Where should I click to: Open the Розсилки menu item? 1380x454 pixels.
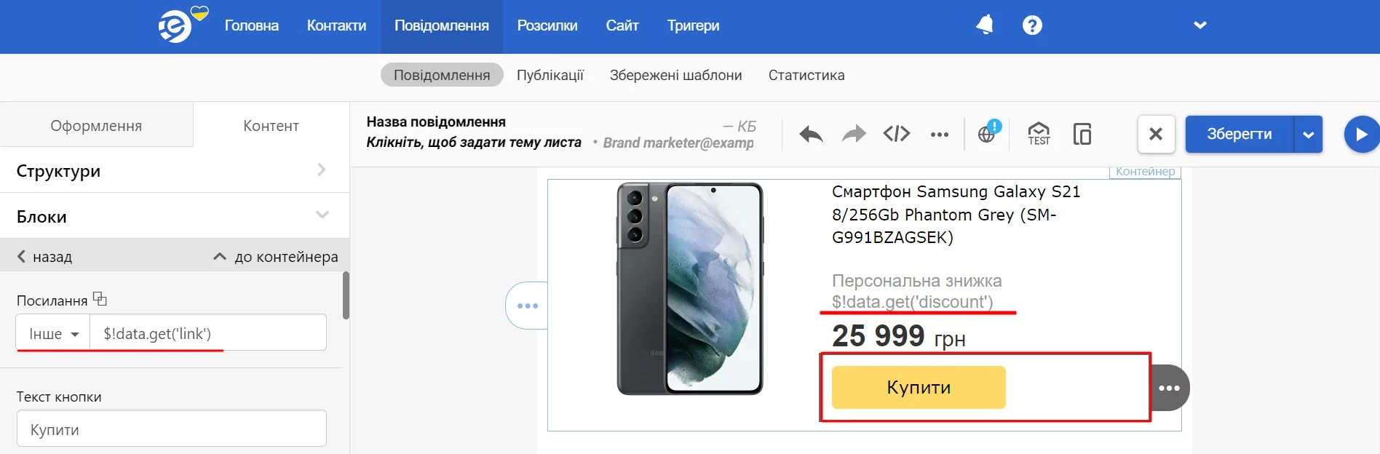point(547,26)
